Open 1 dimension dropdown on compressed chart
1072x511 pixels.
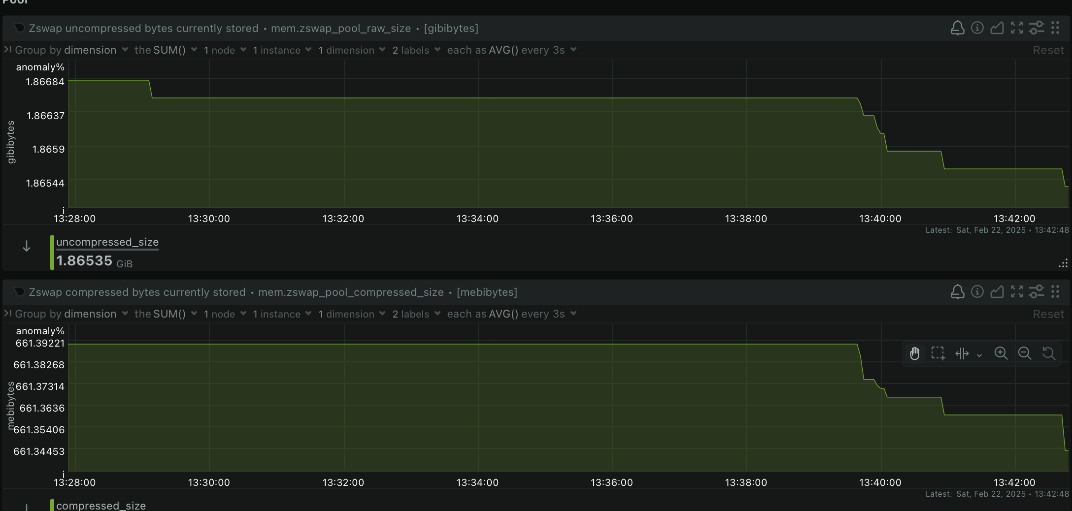[352, 314]
